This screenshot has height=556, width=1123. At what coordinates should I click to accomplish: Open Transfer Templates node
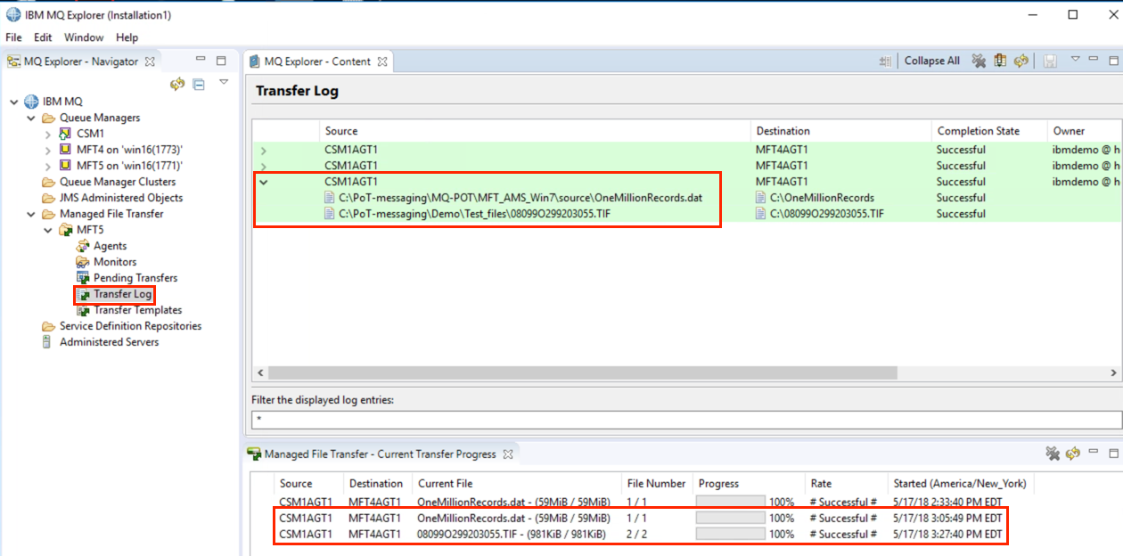pos(137,310)
